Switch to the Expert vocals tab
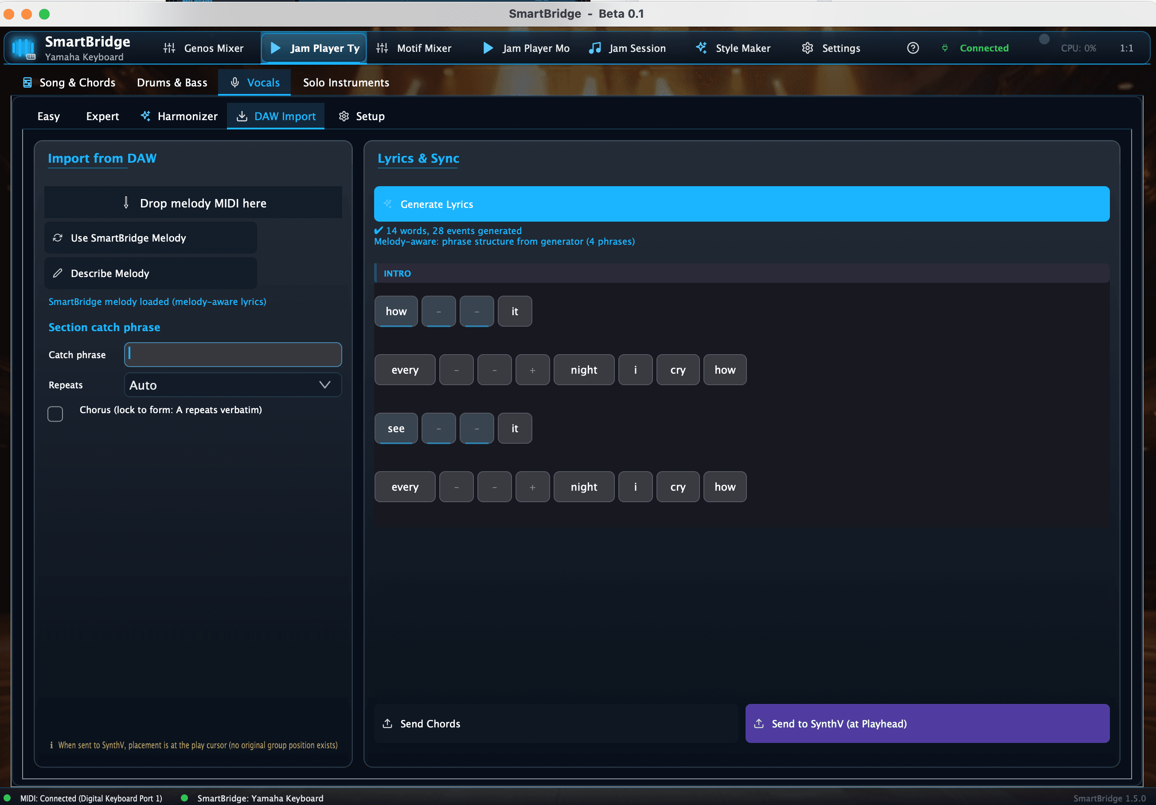 click(102, 116)
